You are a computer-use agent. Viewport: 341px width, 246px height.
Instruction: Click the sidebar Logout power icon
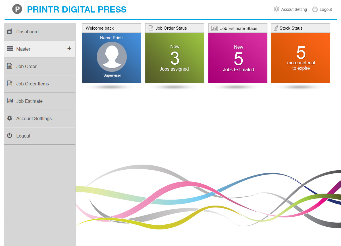pyautogui.click(x=10, y=136)
